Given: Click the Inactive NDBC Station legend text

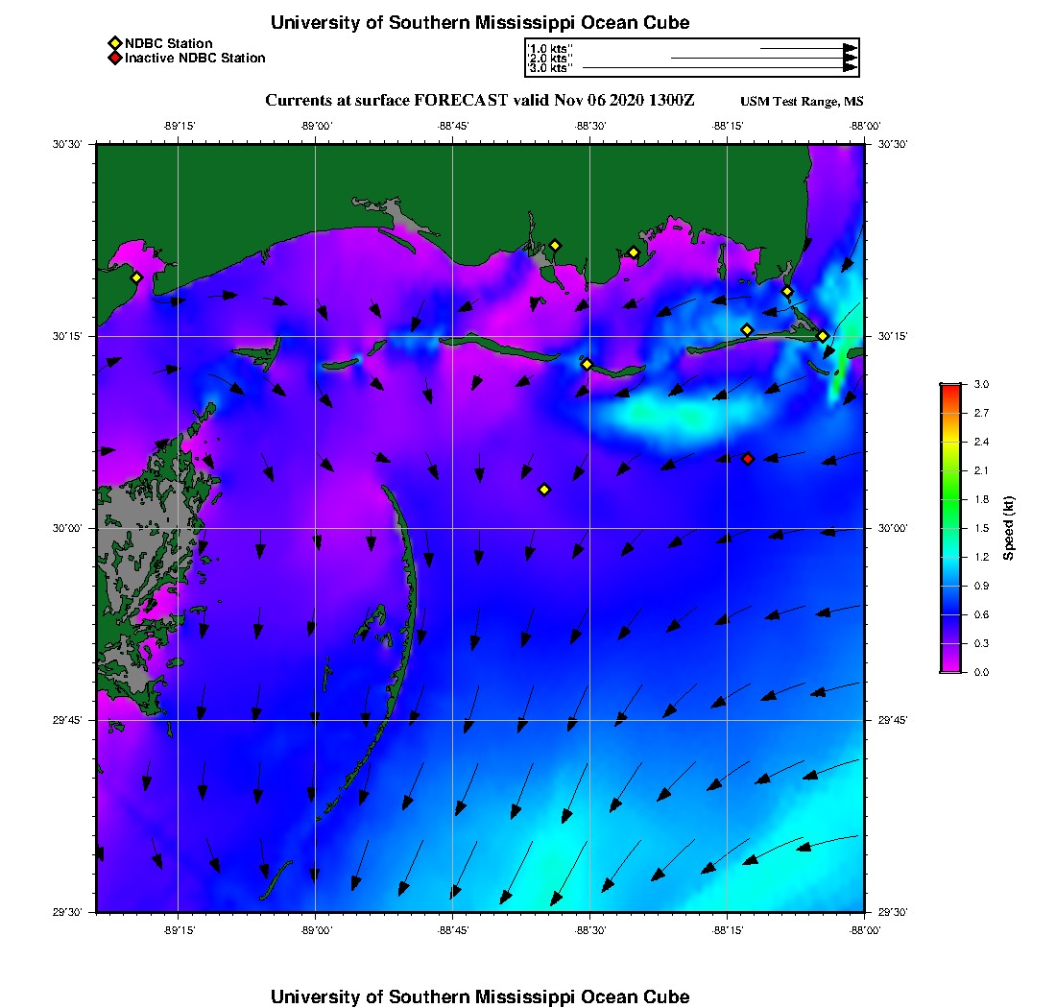Looking at the screenshot, I should pyautogui.click(x=195, y=58).
